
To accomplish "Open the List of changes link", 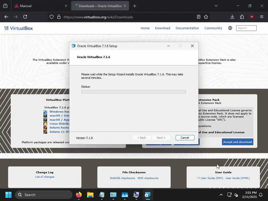I will pyautogui.click(x=44, y=177).
